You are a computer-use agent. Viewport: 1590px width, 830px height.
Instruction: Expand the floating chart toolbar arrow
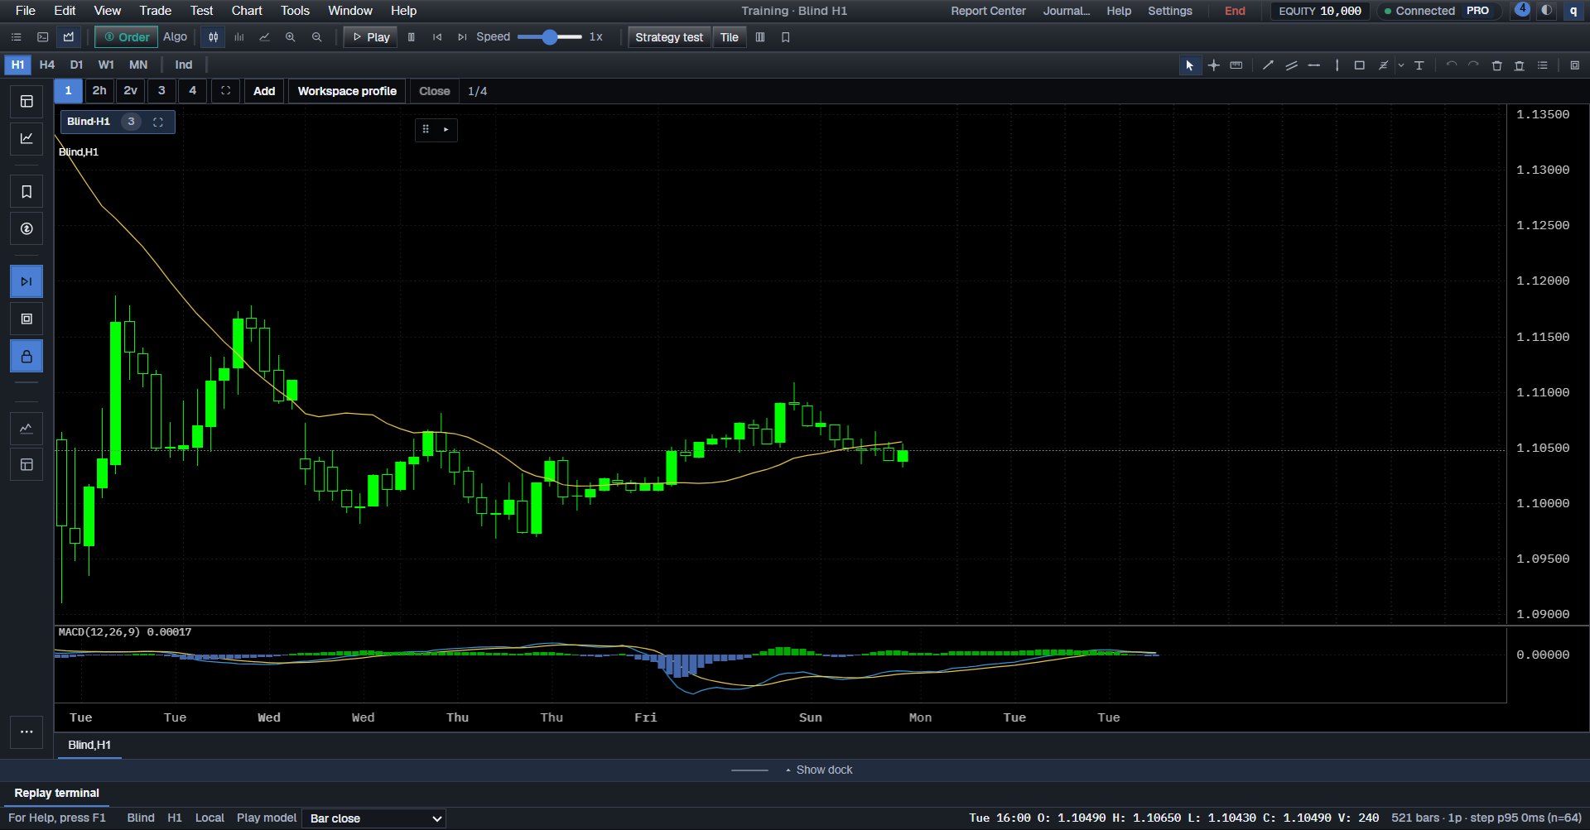point(446,129)
